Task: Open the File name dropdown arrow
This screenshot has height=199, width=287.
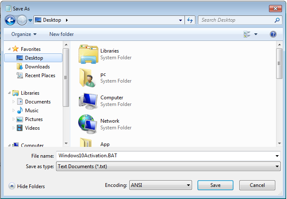Action: pyautogui.click(x=277, y=156)
